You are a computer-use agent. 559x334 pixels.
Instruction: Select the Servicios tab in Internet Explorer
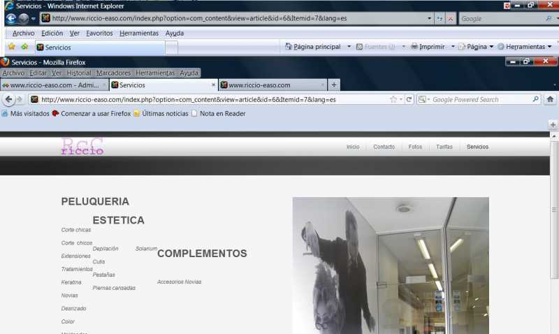[x=100, y=48]
